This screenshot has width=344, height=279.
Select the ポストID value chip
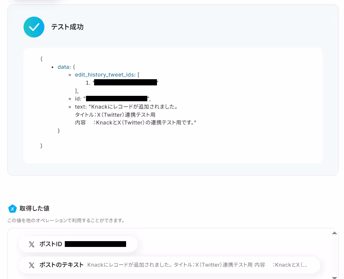[x=78, y=244]
